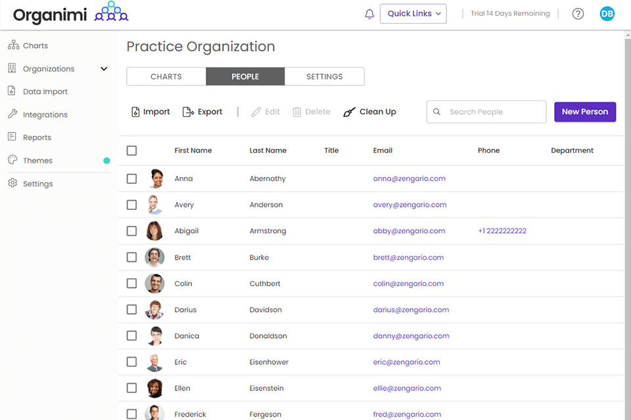Image resolution: width=631 pixels, height=420 pixels.
Task: Sort by Last Name column header
Action: click(x=268, y=150)
